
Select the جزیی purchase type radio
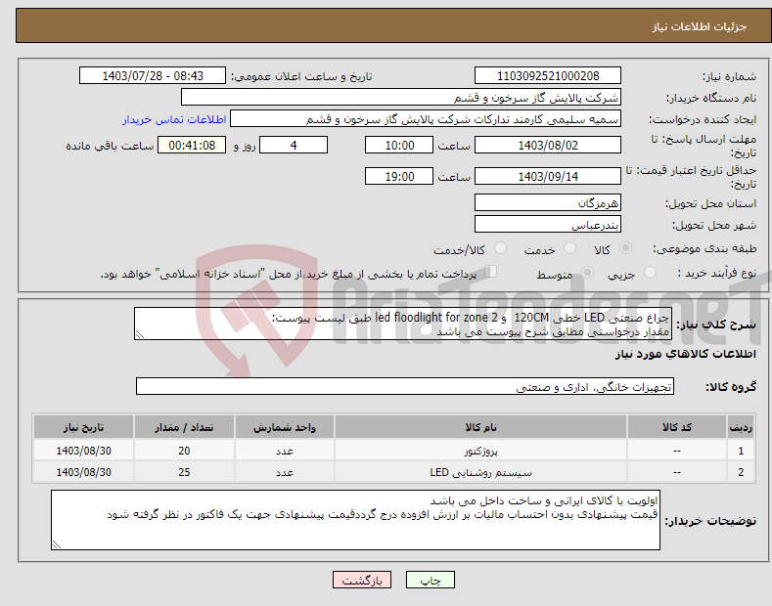pos(650,272)
